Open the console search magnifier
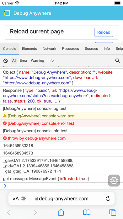The height and width of the screenshot is (219, 123). 117,61
